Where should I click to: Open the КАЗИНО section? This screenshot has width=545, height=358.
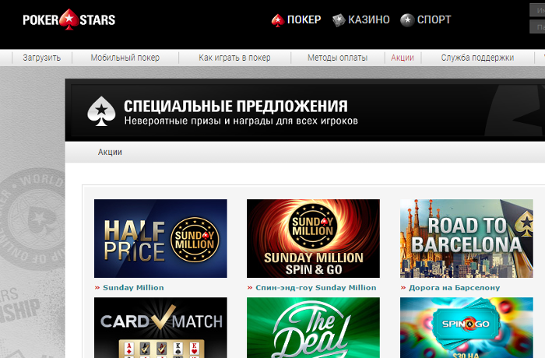pos(370,20)
